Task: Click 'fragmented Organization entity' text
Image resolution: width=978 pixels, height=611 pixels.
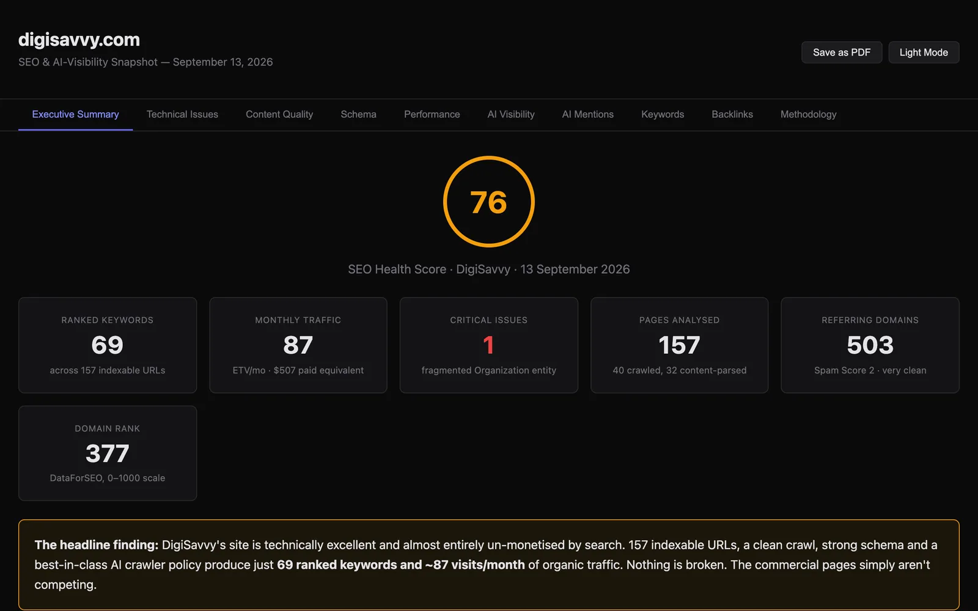Action: [489, 370]
